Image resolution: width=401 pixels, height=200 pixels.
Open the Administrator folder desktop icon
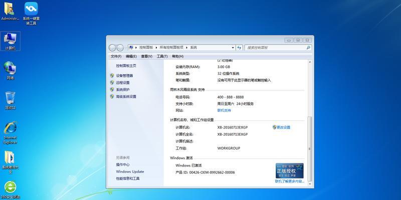coord(10,11)
